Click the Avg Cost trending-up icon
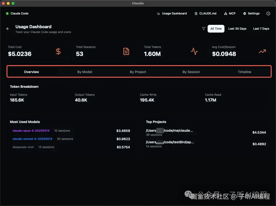This screenshot has width=276, height=206. 262,51
